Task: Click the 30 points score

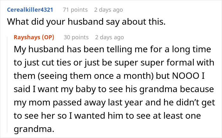Action: click(x=76, y=37)
